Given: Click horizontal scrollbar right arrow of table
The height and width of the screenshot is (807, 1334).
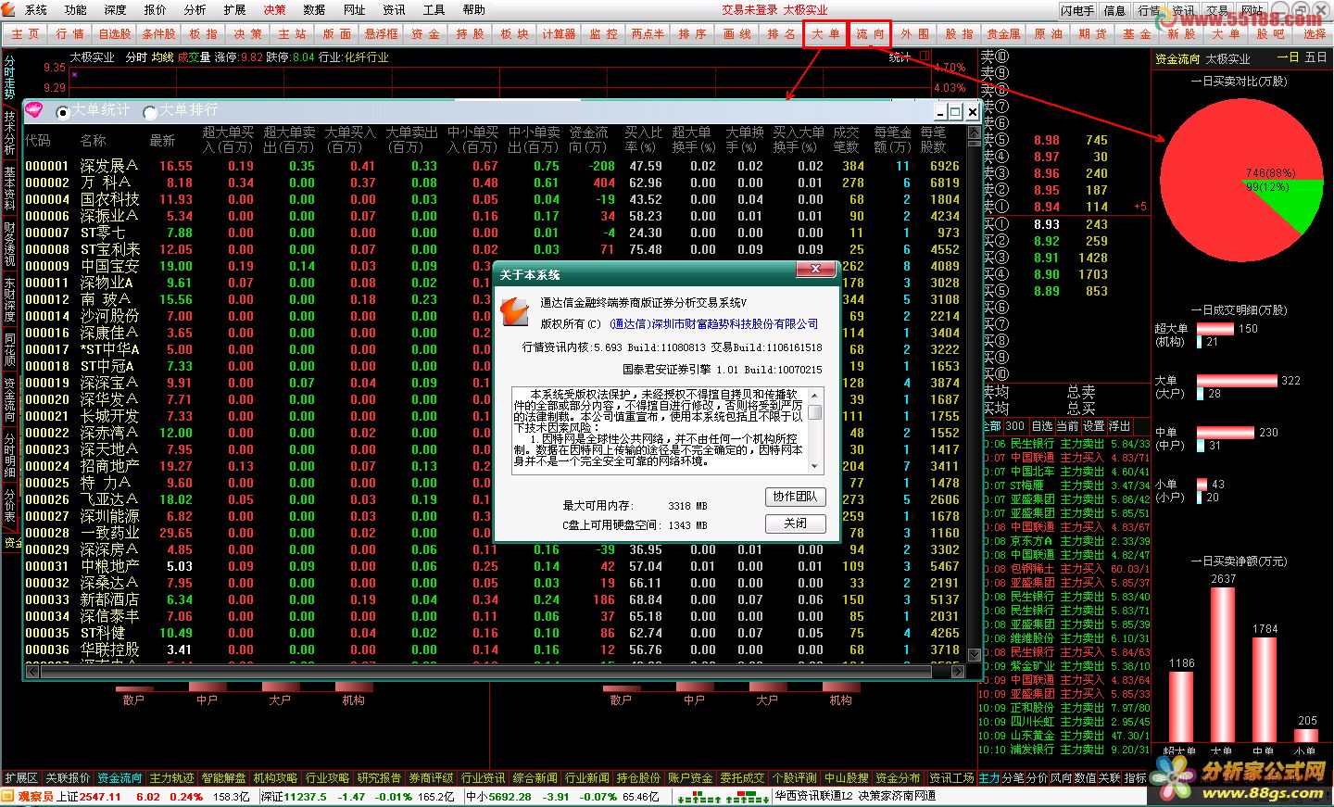Looking at the screenshot, I should 959,673.
